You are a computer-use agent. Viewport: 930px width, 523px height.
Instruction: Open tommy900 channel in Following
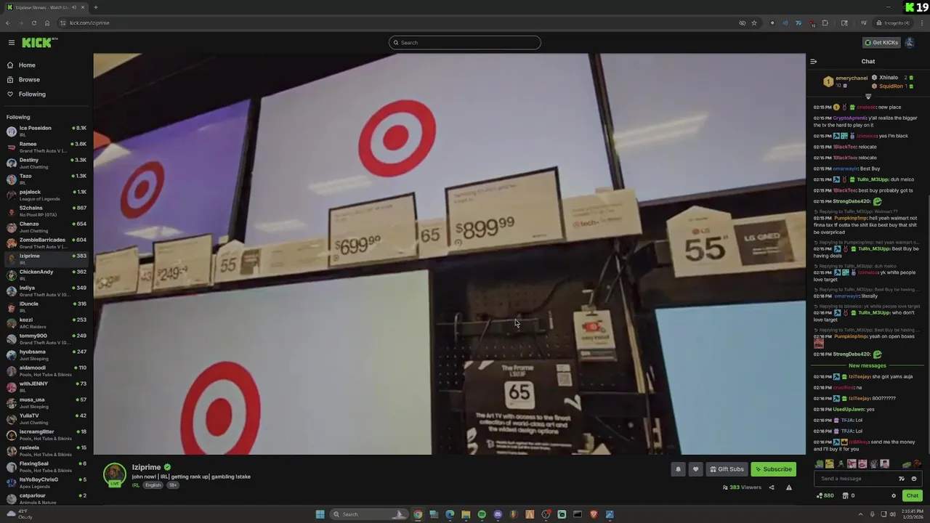pos(46,339)
